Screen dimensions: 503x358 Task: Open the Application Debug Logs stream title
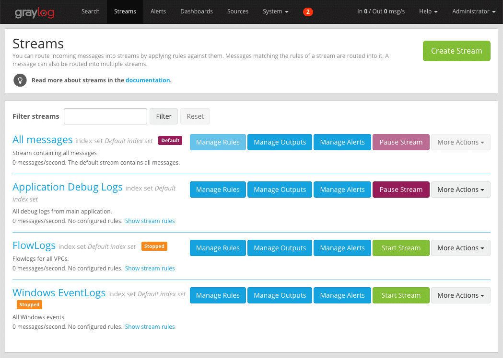pos(68,187)
